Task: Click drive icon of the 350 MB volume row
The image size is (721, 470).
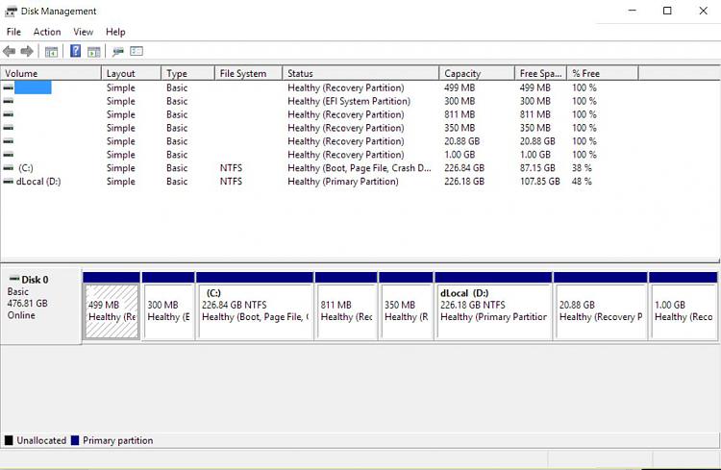Action: click(9, 128)
